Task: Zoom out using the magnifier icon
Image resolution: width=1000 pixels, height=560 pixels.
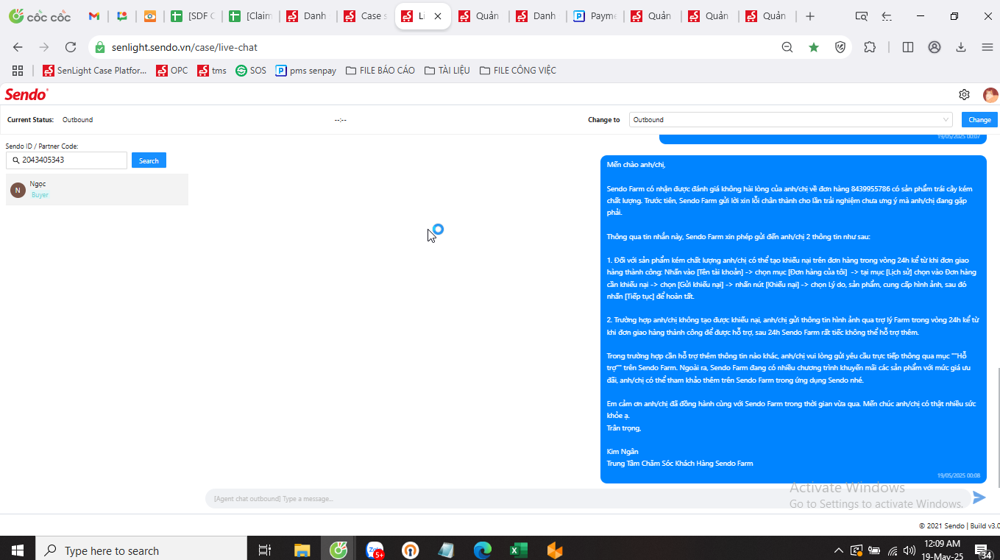Action: 787,47
